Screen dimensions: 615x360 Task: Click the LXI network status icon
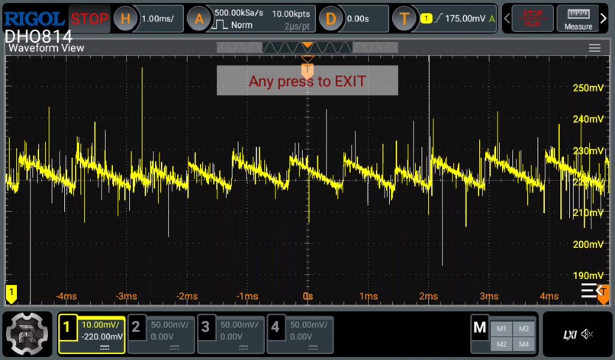coord(570,335)
